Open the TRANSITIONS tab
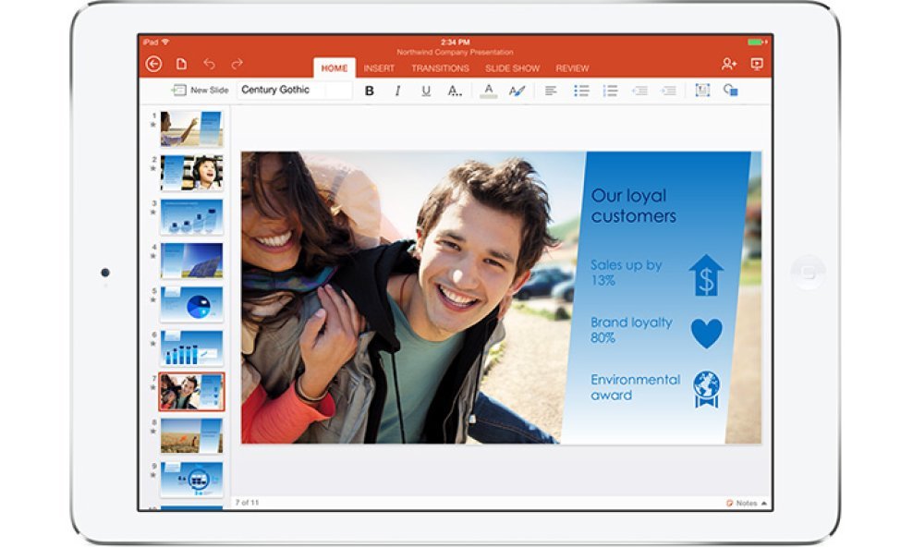Image resolution: width=913 pixels, height=548 pixels. (440, 68)
